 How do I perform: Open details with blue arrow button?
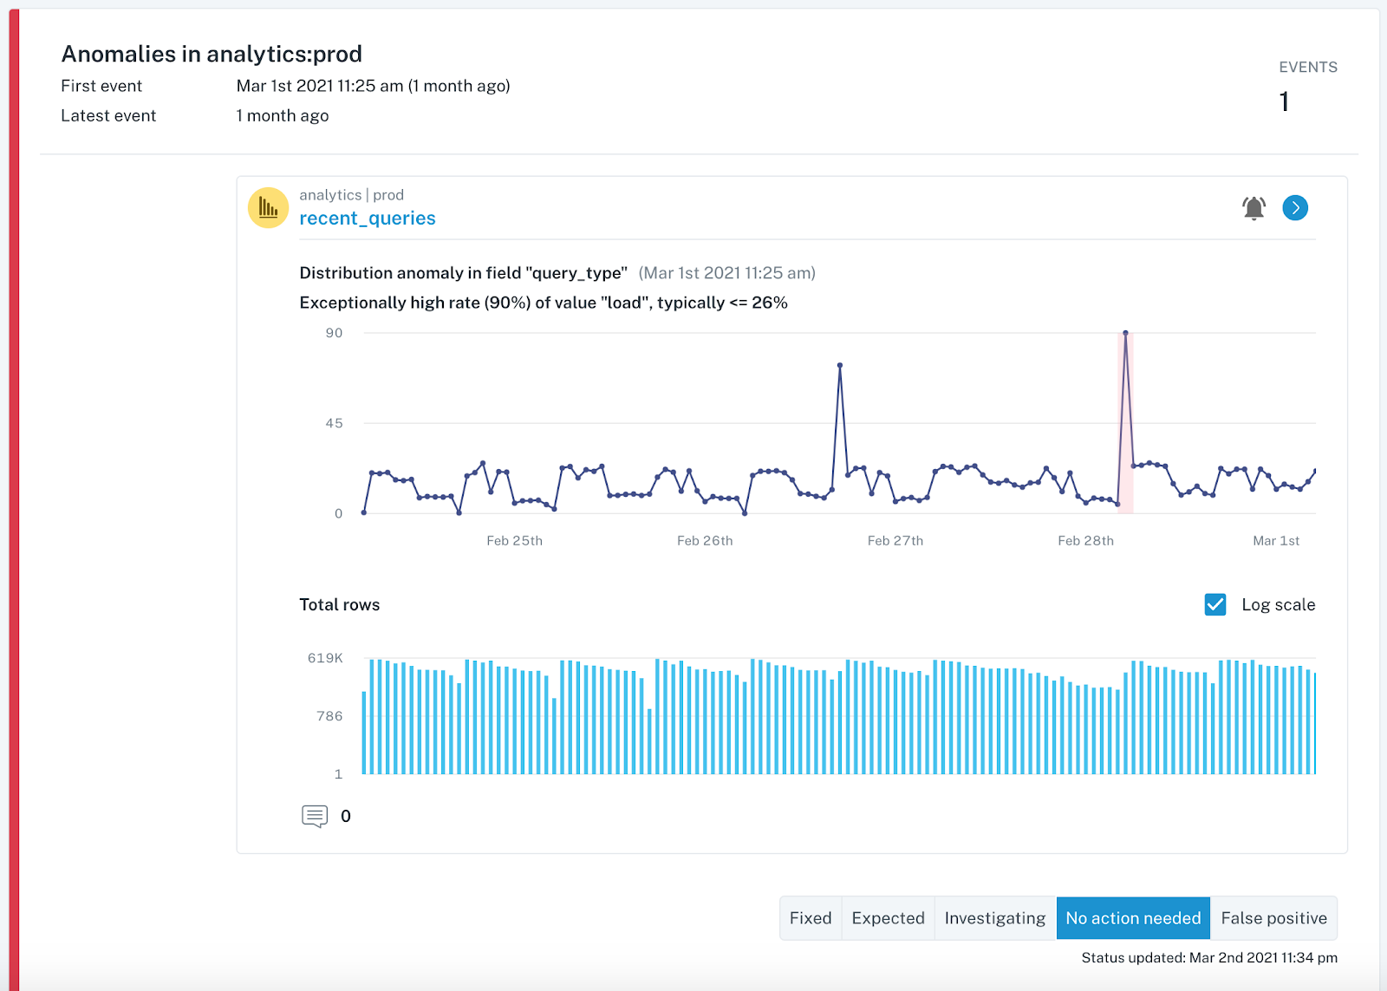(1295, 208)
